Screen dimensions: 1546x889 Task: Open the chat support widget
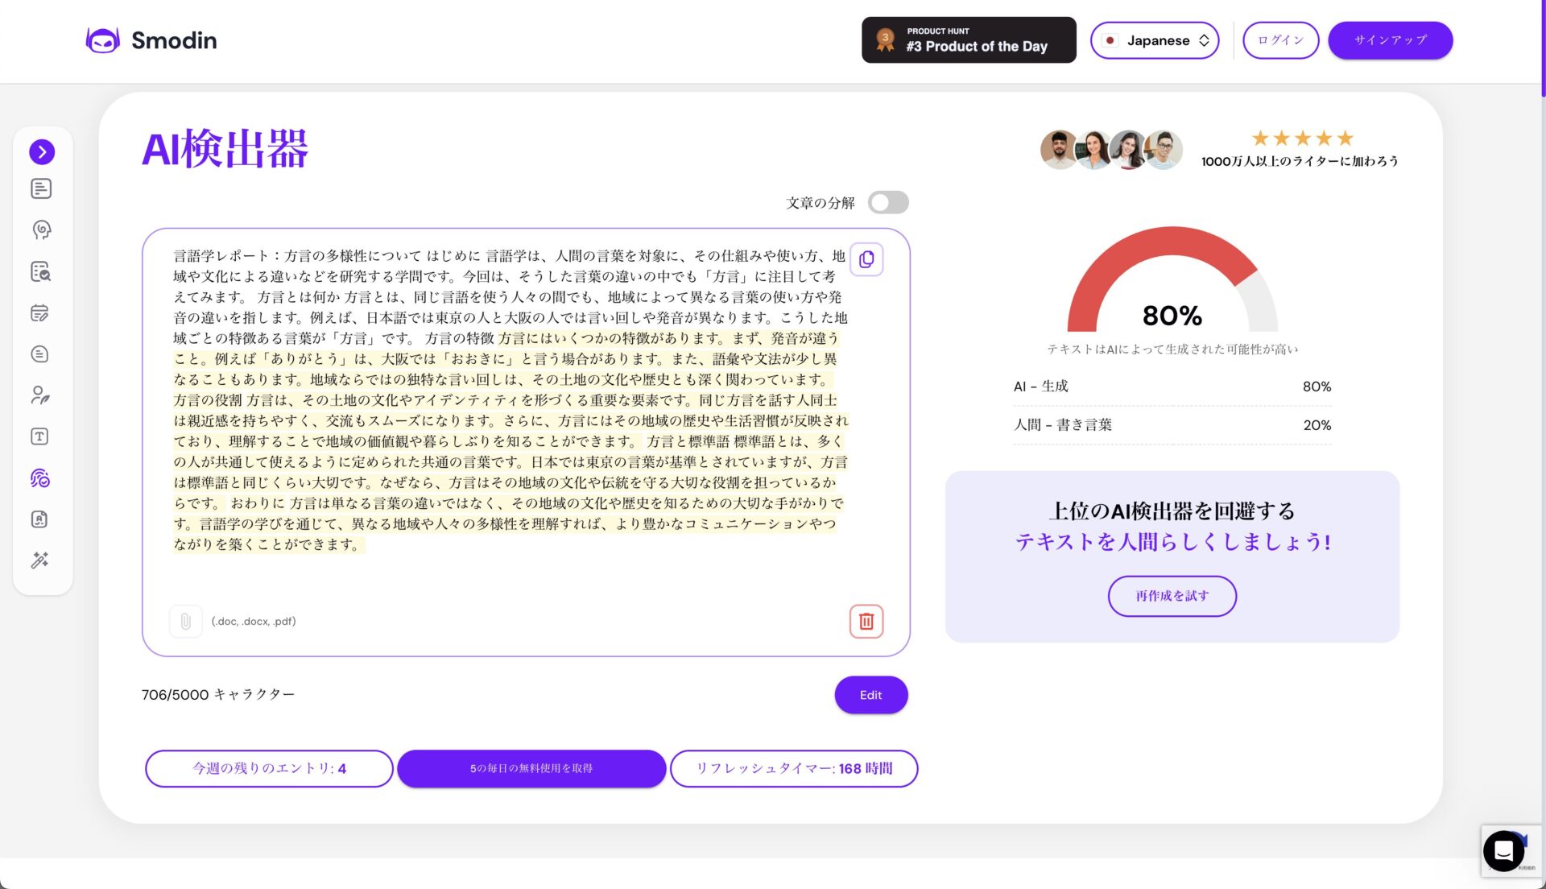pyautogui.click(x=1503, y=850)
